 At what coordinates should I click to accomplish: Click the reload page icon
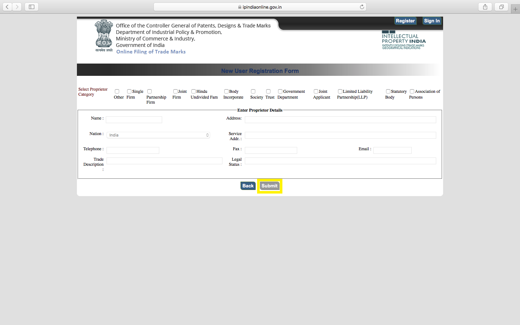coord(362,7)
